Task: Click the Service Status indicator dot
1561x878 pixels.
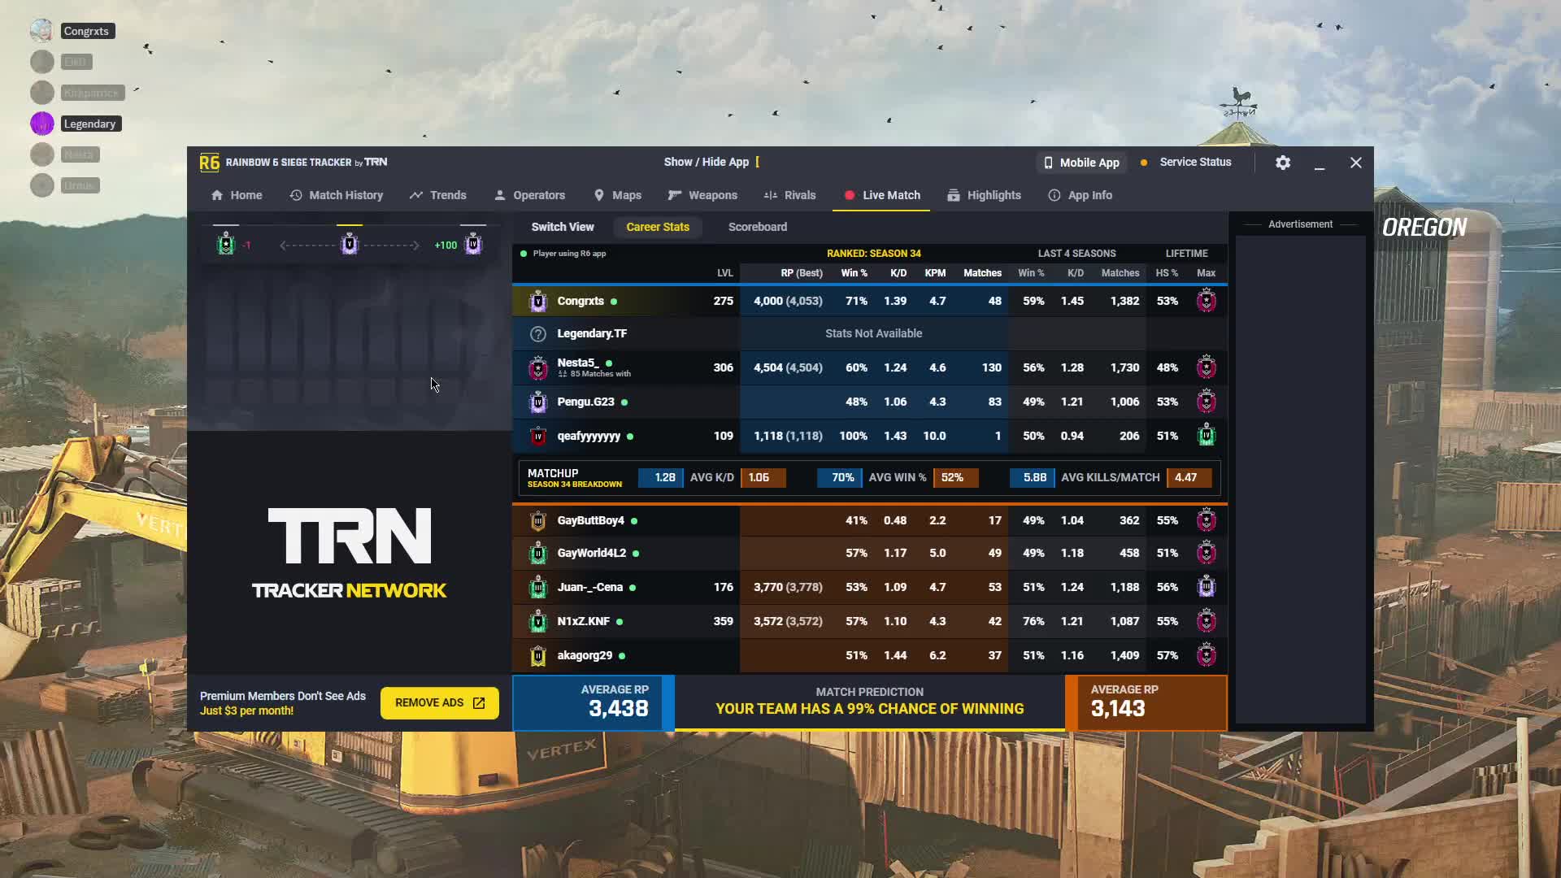Action: coord(1144,162)
